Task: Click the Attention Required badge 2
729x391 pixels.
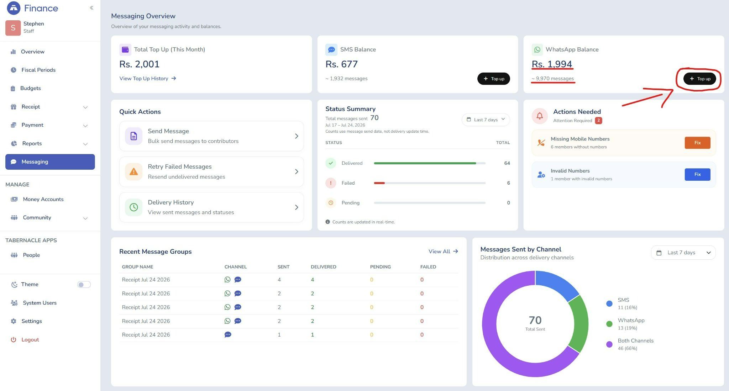Action: pos(598,121)
